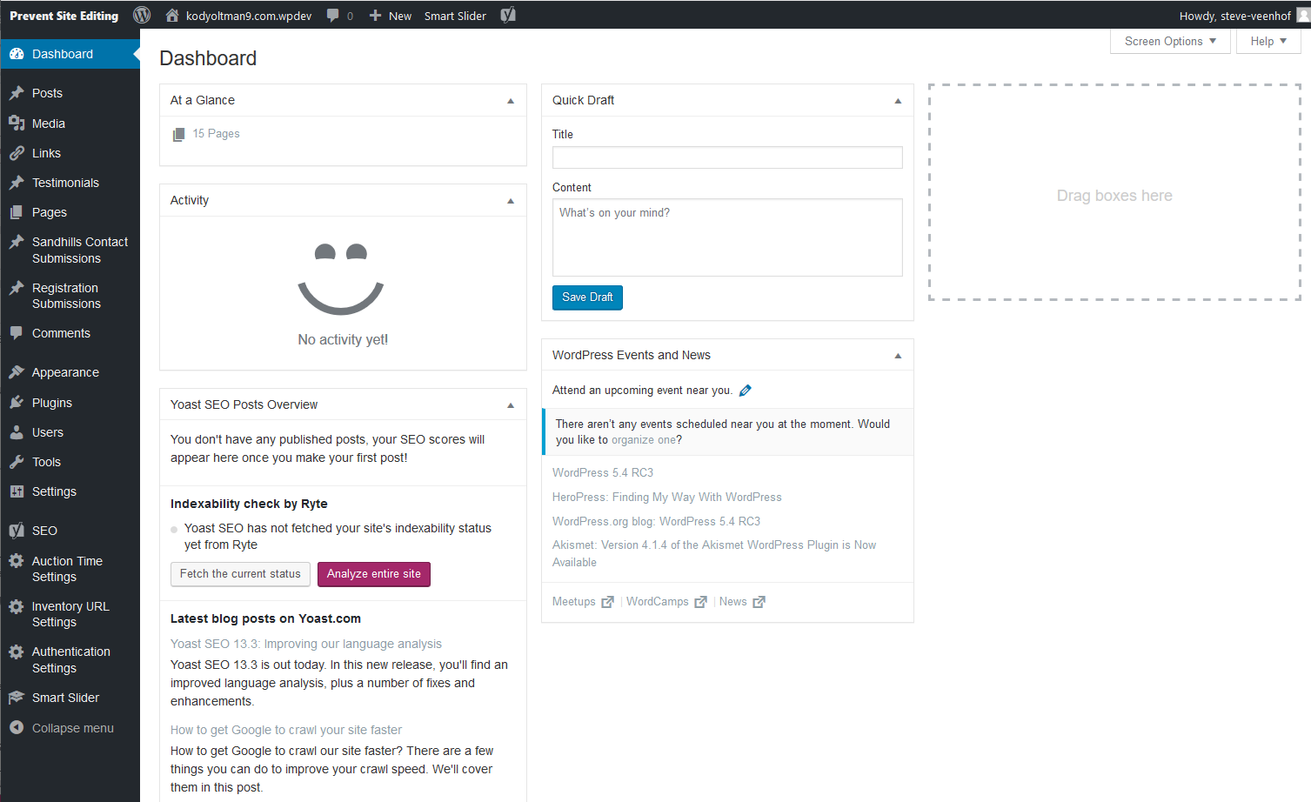Viewport: 1311px width, 802px height.
Task: Click the Inventory URL Settings gear icon
Action: click(17, 606)
